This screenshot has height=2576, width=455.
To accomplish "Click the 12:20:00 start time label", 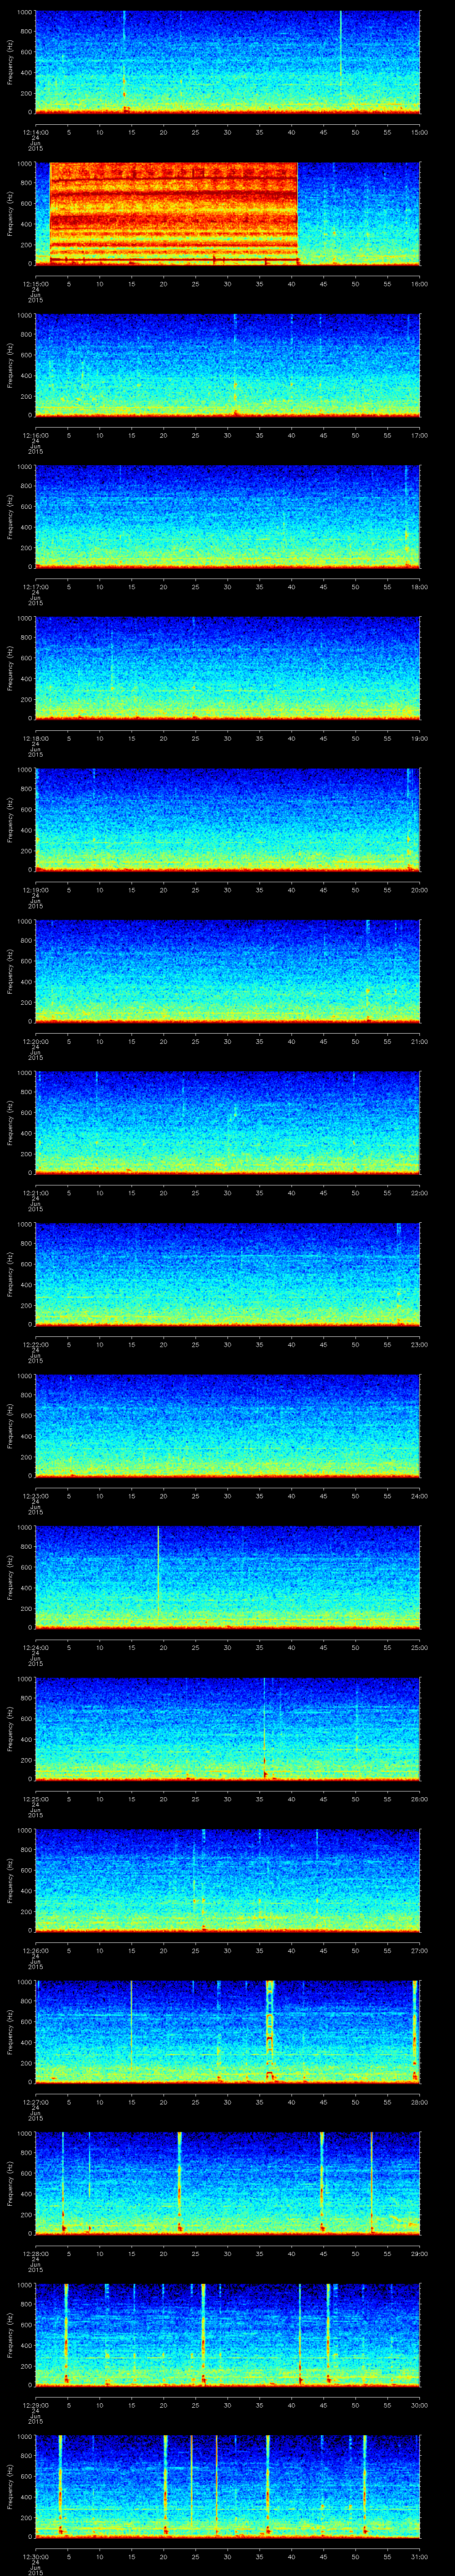I will pyautogui.click(x=35, y=1042).
